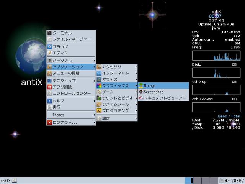Screen dimensions: 245x184
Task: Open the Themes menu entry
Action: (71, 115)
